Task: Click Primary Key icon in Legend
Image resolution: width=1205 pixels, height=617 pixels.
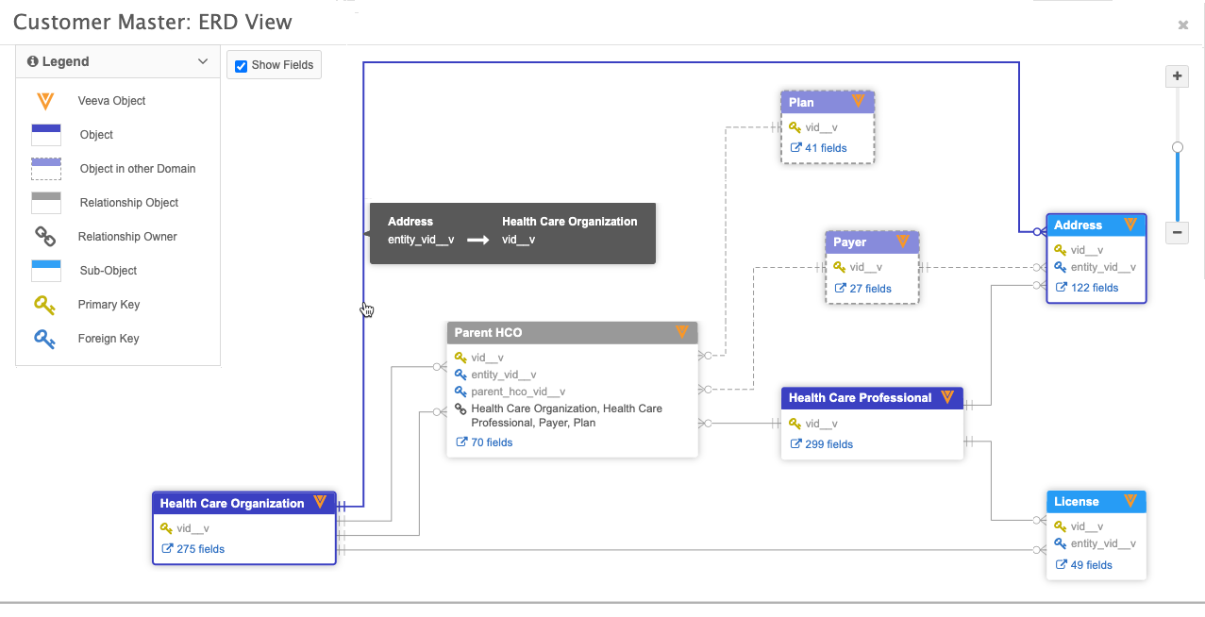Action: tap(44, 305)
